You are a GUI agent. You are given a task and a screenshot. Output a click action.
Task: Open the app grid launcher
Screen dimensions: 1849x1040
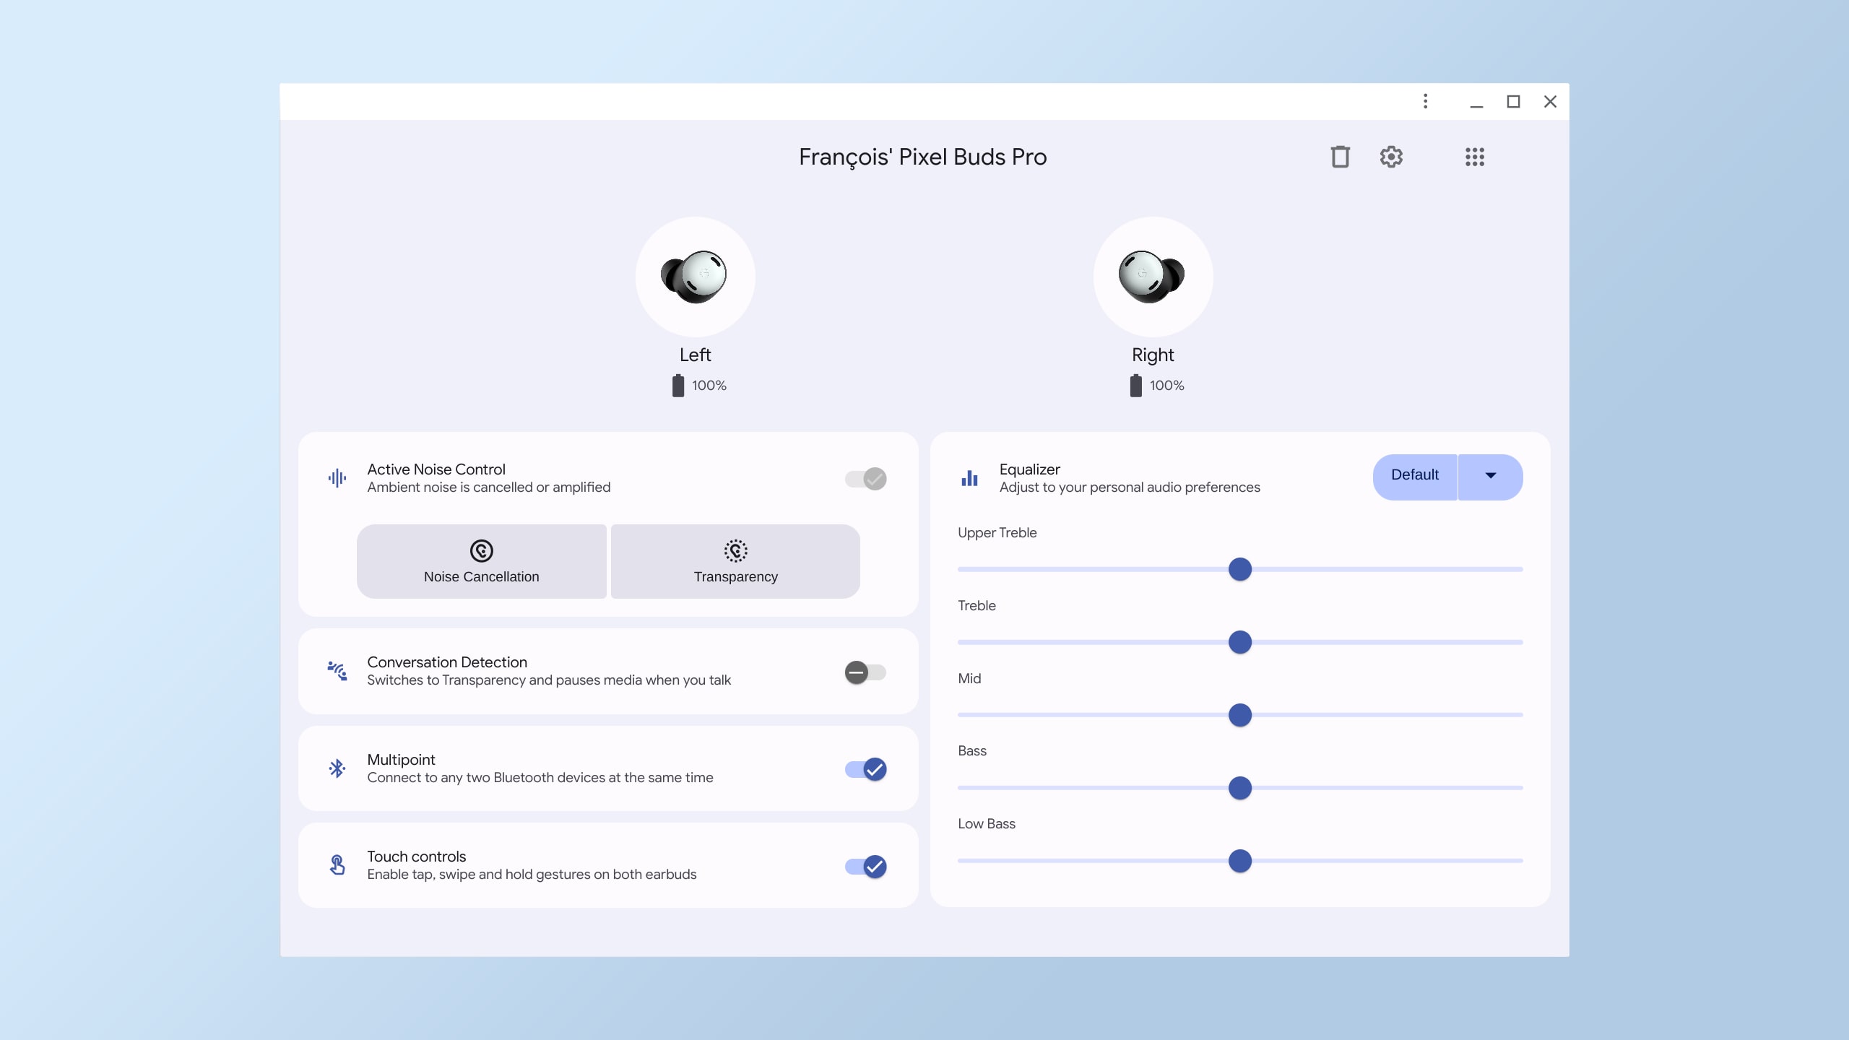click(x=1472, y=156)
